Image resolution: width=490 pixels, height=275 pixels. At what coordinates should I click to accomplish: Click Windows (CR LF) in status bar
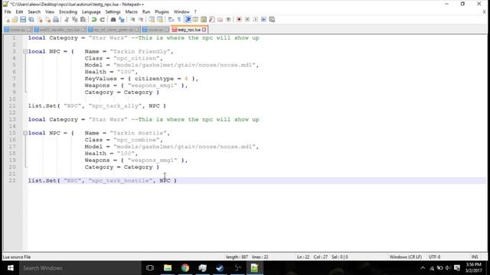coord(406,257)
